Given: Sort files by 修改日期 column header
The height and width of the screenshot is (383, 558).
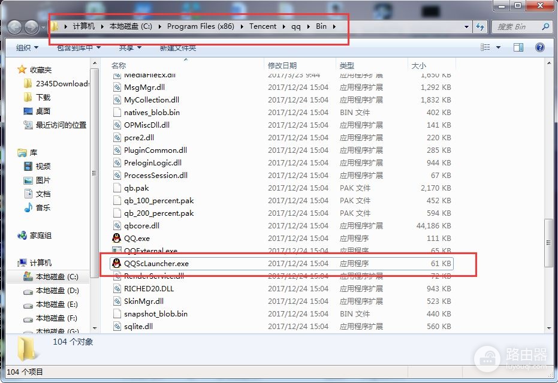Looking at the screenshot, I should [x=282, y=65].
